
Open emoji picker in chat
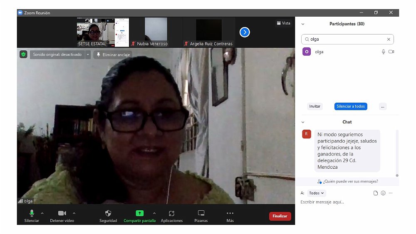coord(383,193)
